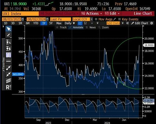
Task: Enable the Key Events checkbox
Action: 119,19
